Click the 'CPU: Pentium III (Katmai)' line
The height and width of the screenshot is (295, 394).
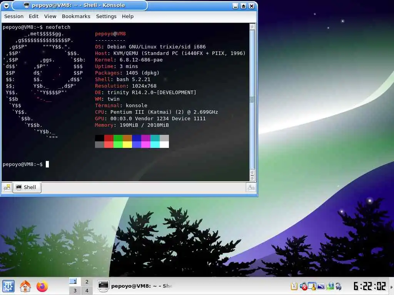pos(156,112)
